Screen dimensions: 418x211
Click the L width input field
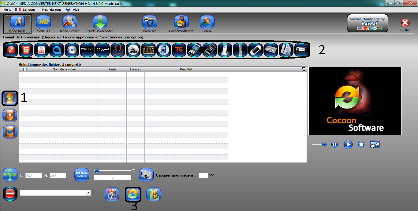point(33,175)
